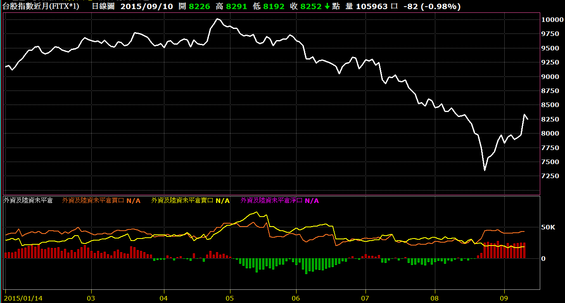
Task: Click the change value -82 (-0.98%)
Action: pos(432,7)
